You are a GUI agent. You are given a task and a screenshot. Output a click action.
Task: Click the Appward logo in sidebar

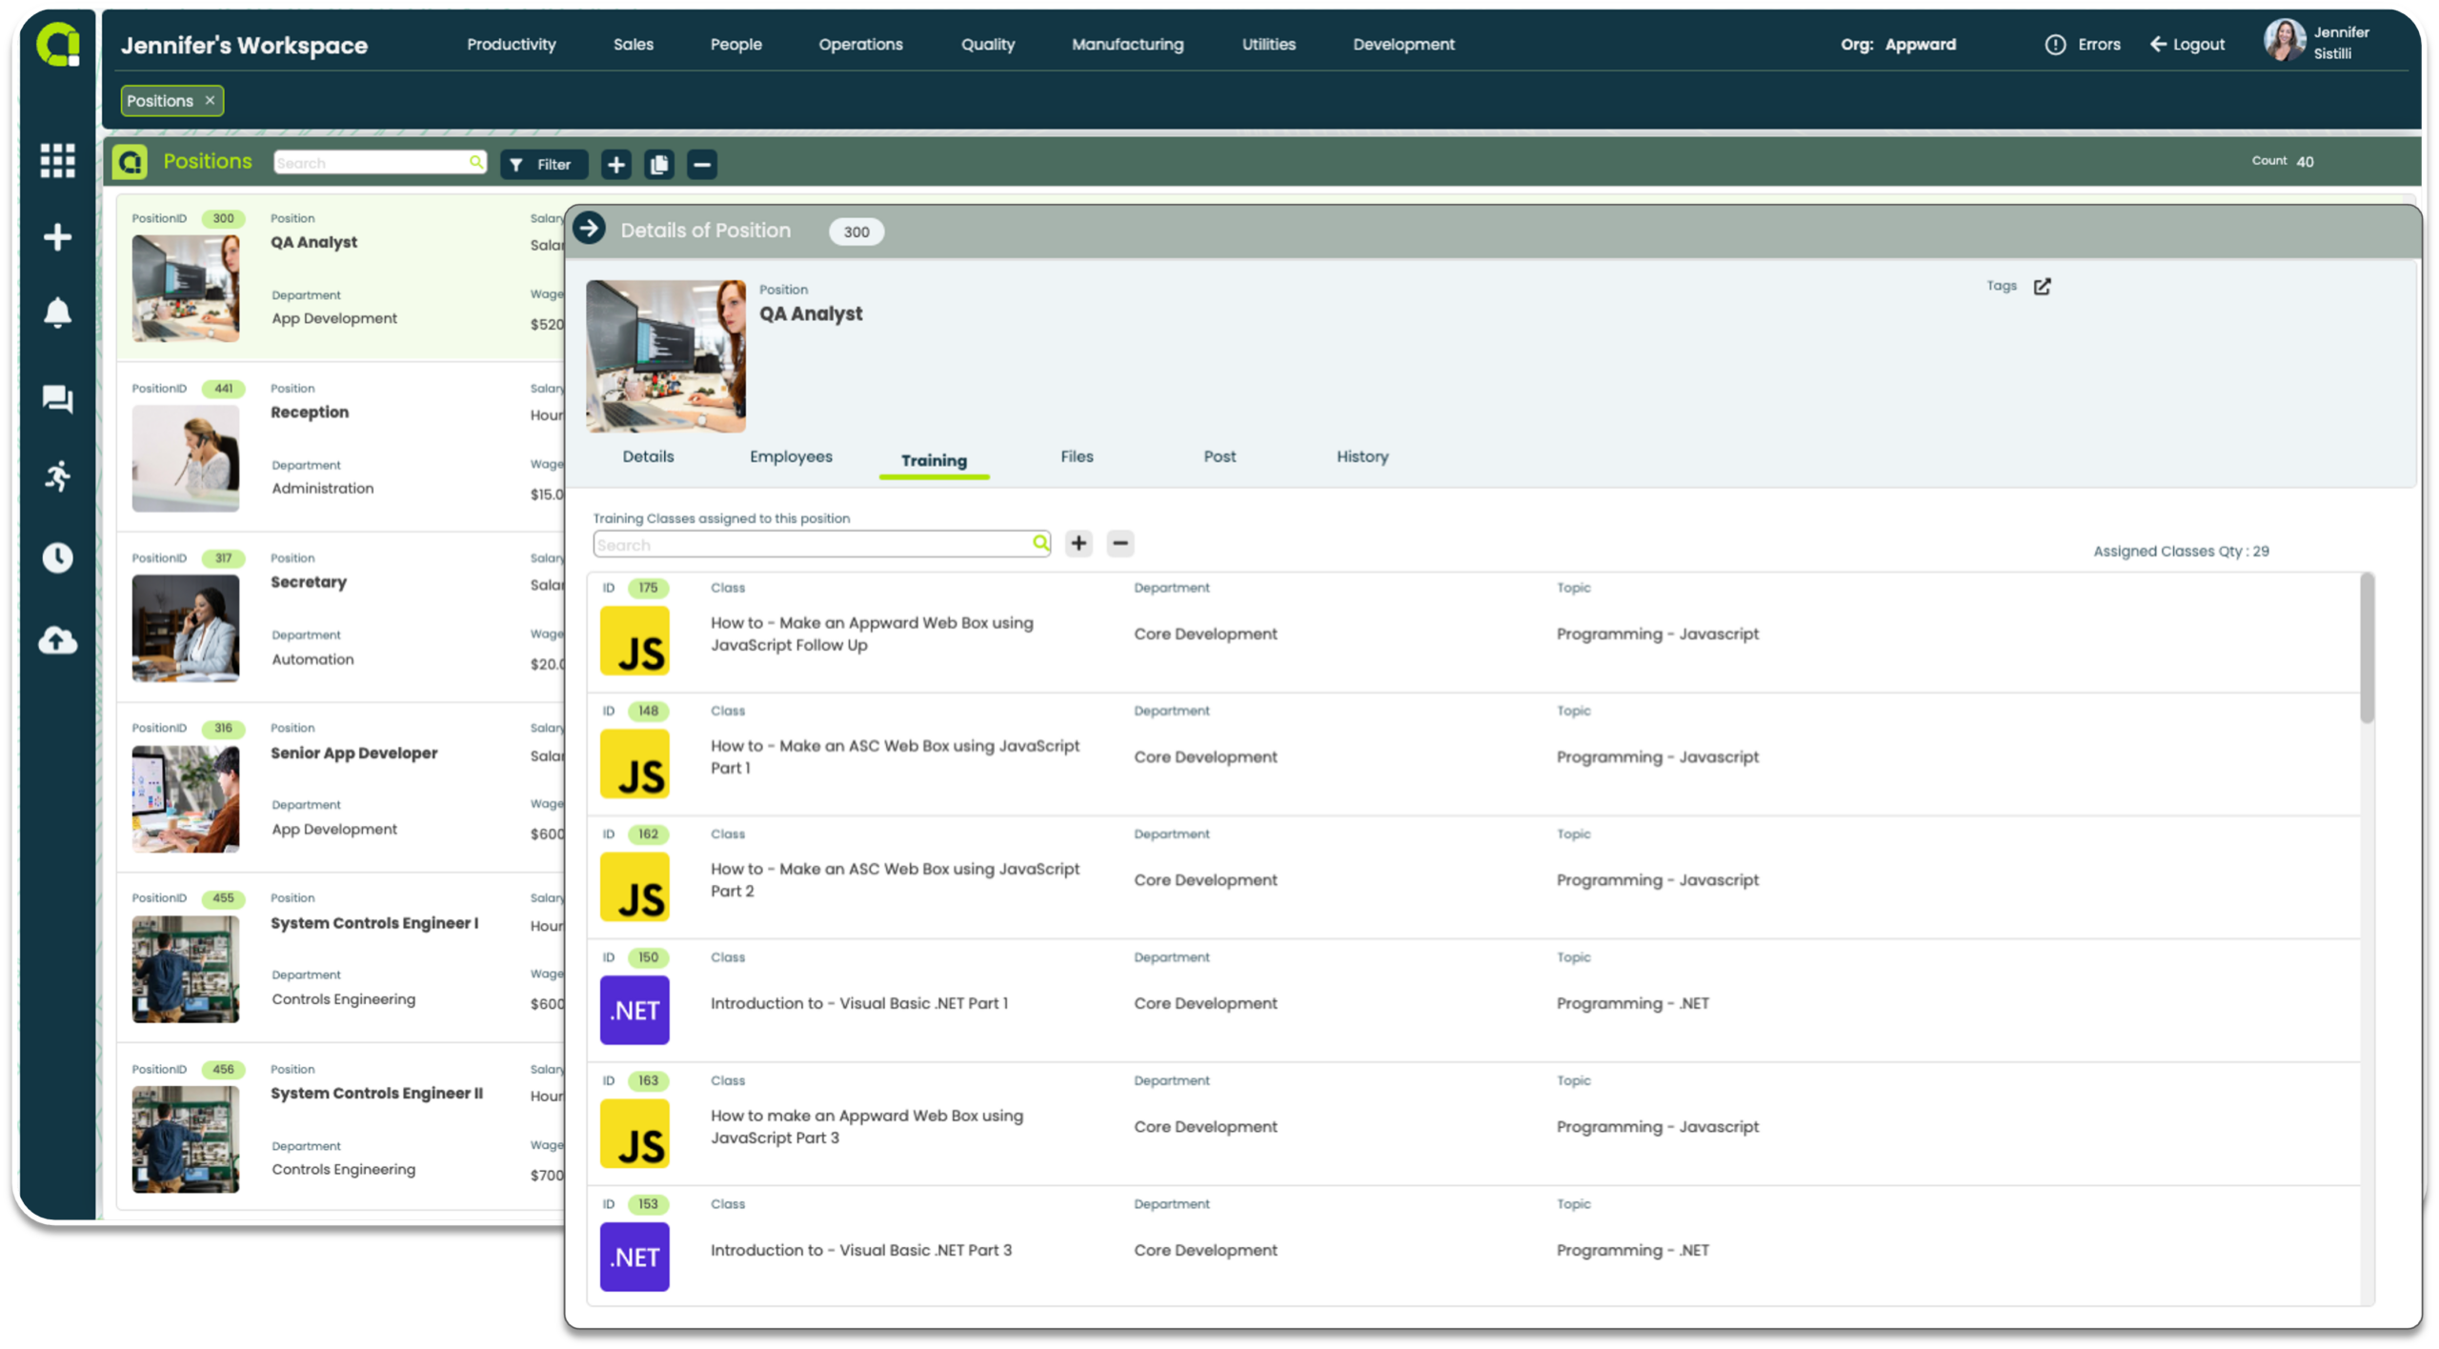pos(58,44)
